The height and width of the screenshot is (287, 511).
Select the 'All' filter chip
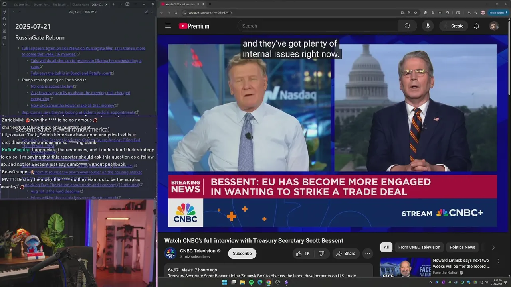point(386,247)
